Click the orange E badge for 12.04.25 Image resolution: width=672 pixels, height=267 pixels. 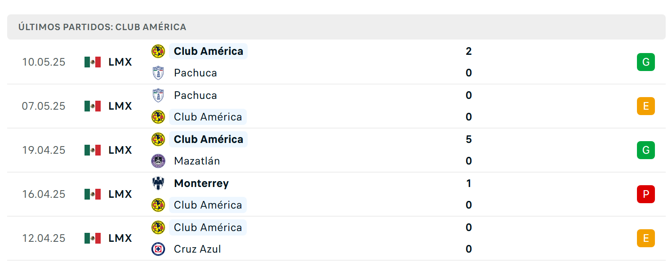(646, 238)
